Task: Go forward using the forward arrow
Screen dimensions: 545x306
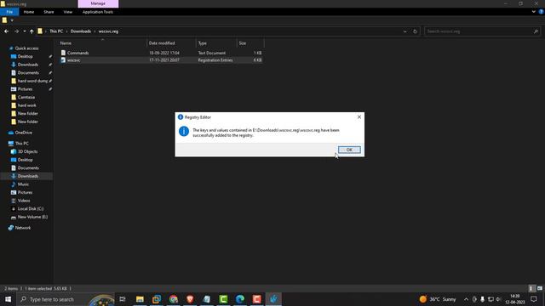Action: pos(16,31)
